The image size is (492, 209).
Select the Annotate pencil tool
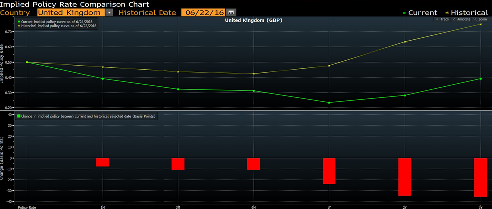click(461, 19)
